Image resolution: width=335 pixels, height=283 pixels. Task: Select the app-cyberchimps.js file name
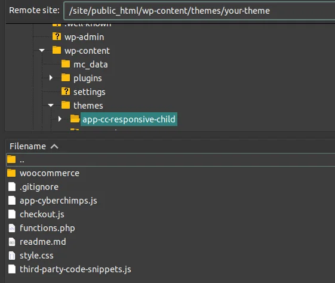(x=59, y=201)
